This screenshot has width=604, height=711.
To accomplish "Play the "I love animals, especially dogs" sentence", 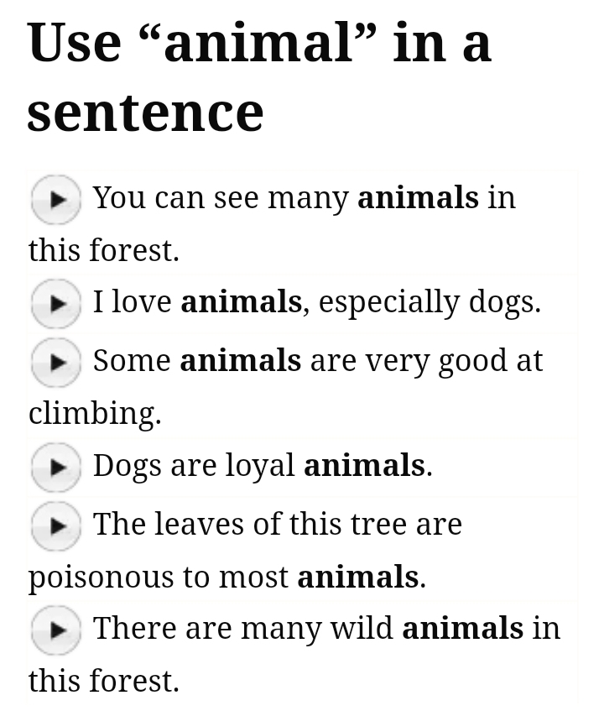I will (55, 304).
